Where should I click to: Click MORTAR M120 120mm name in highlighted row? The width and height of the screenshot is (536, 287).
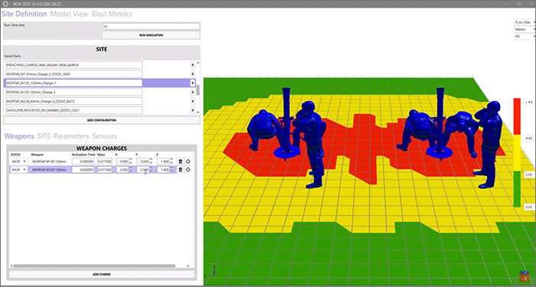[x=49, y=169]
